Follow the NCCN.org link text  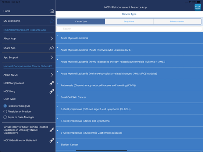pyautogui.click(x=9, y=91)
